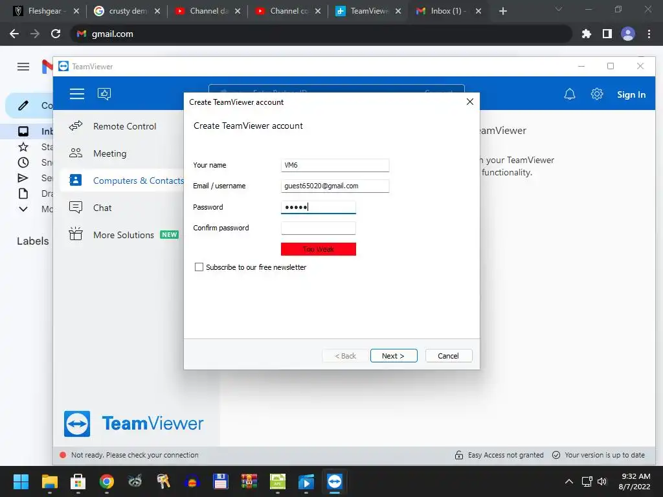Open Chrome tab search dropdown arrow
The width and height of the screenshot is (663, 497).
point(559,9)
